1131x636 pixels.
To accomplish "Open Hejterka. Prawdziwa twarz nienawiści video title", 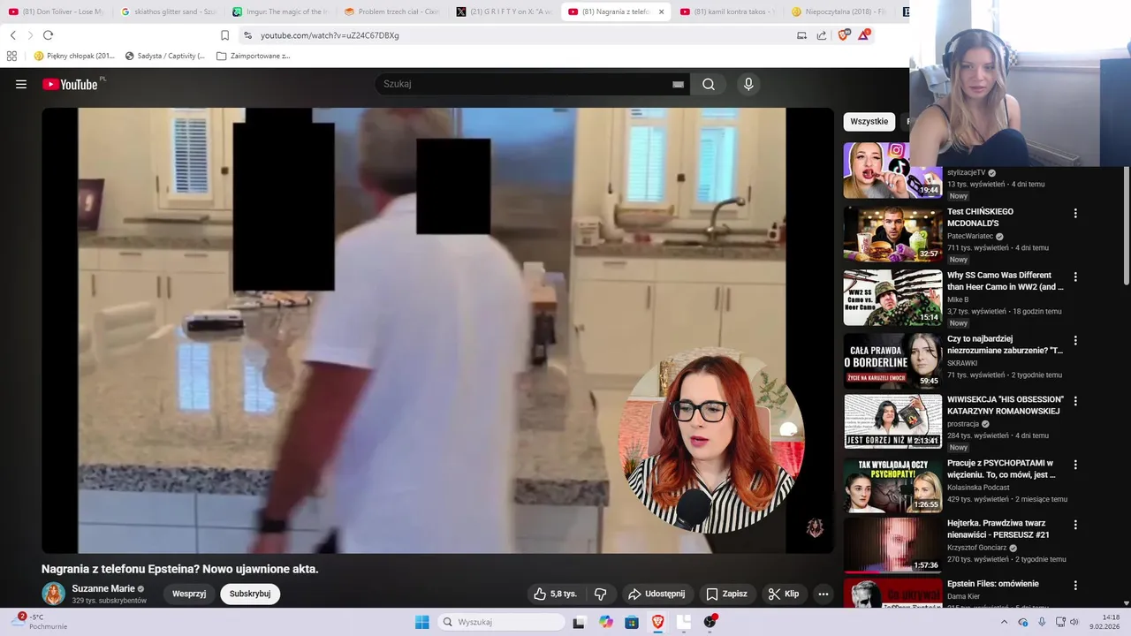I will click(998, 529).
